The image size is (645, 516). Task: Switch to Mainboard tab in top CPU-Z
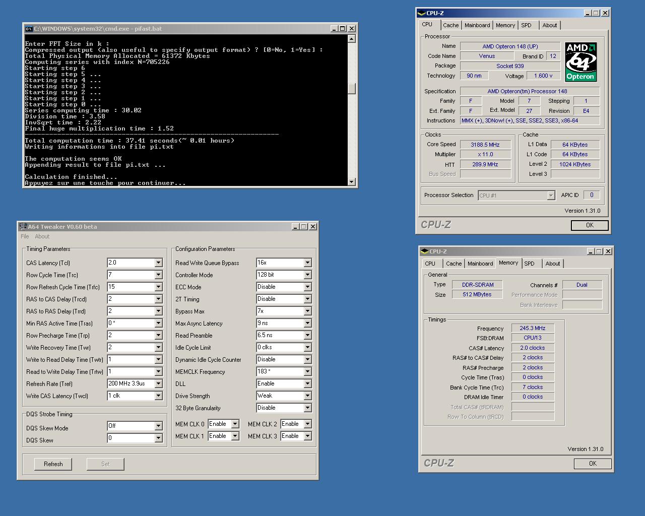[x=477, y=25]
